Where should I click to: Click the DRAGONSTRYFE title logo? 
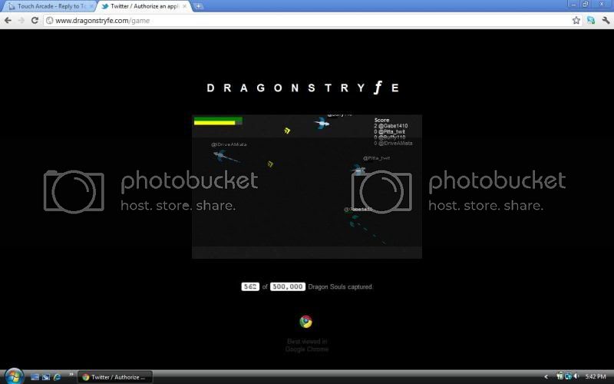click(302, 88)
